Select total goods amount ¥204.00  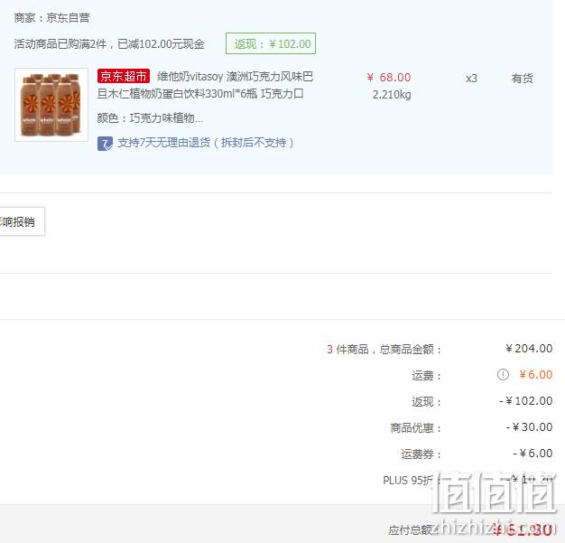pos(529,349)
